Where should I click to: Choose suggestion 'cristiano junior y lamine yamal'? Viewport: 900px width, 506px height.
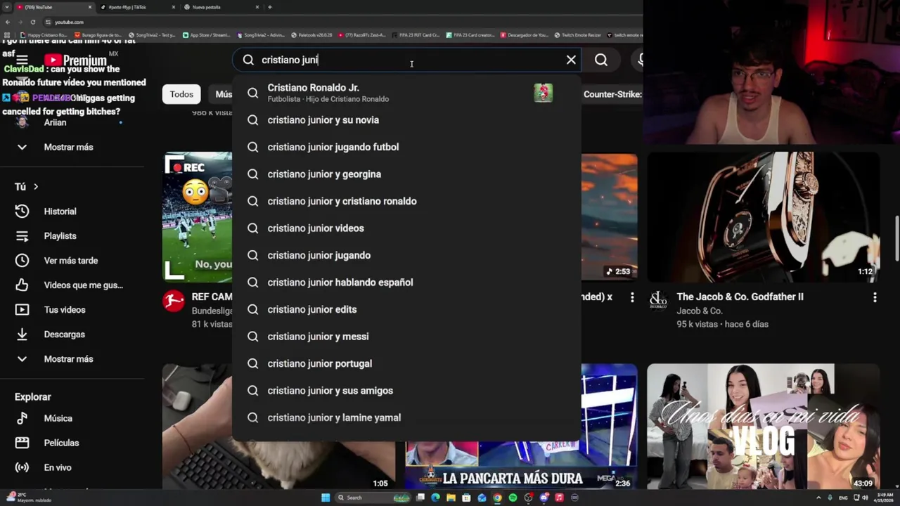point(406,417)
